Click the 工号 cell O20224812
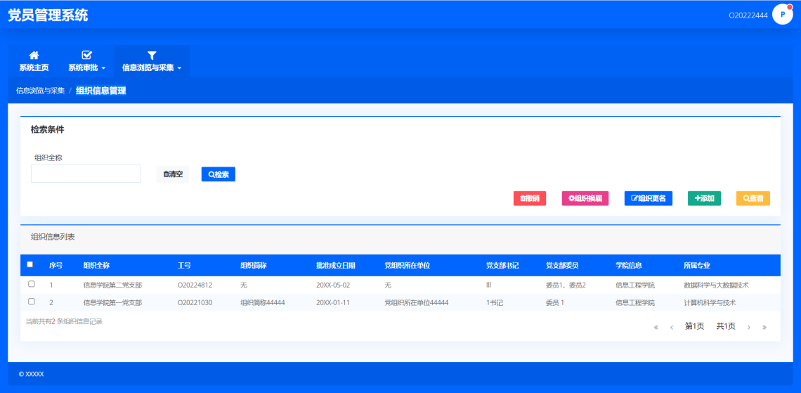 click(x=195, y=285)
